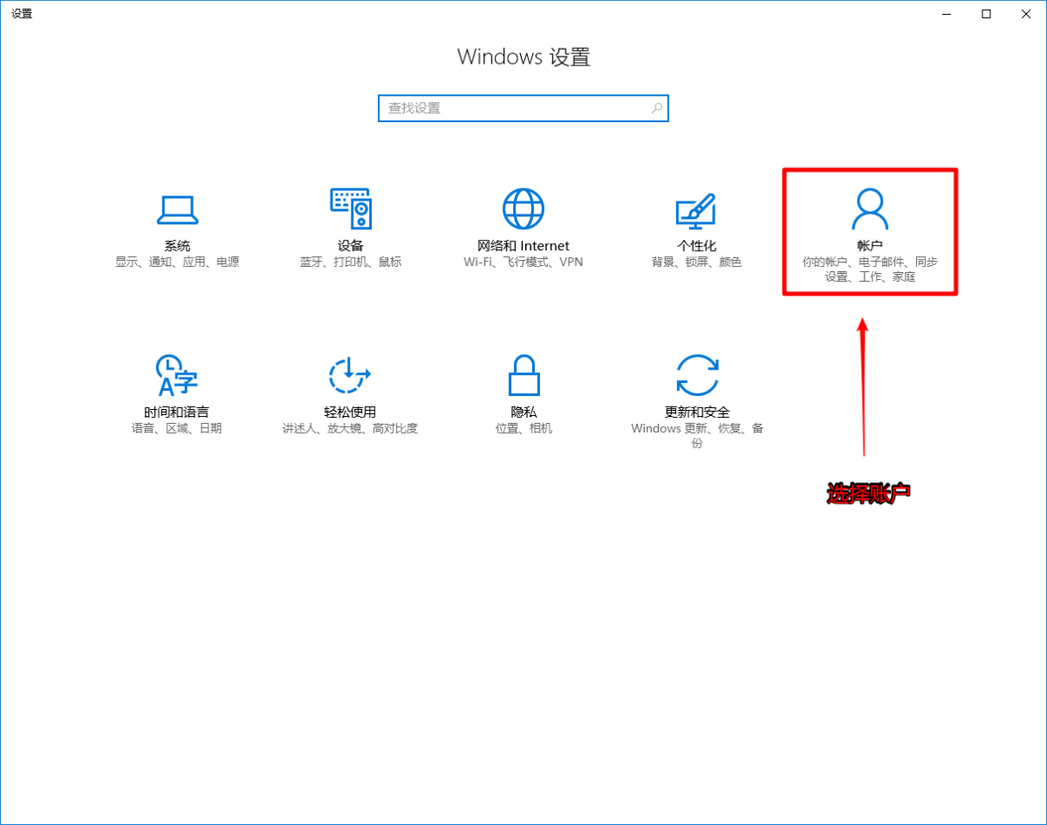This screenshot has height=825, width=1047.
Task: Open the 轻松使用 dashed clock icon
Action: point(350,376)
